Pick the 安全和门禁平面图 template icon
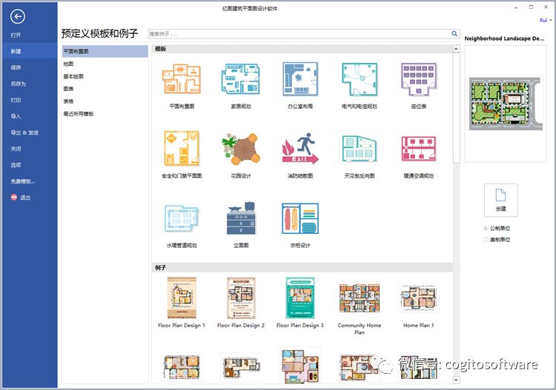Image resolution: width=556 pixels, height=390 pixels. 182,149
